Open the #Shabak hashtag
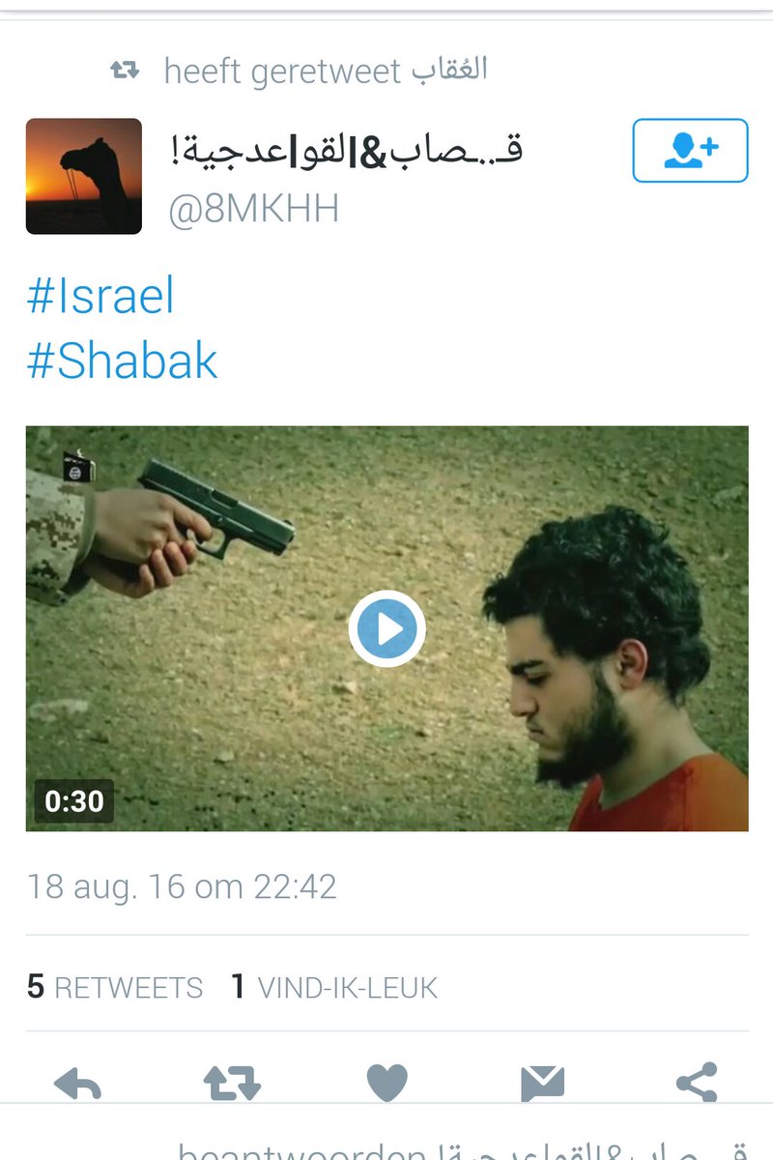 [122, 361]
